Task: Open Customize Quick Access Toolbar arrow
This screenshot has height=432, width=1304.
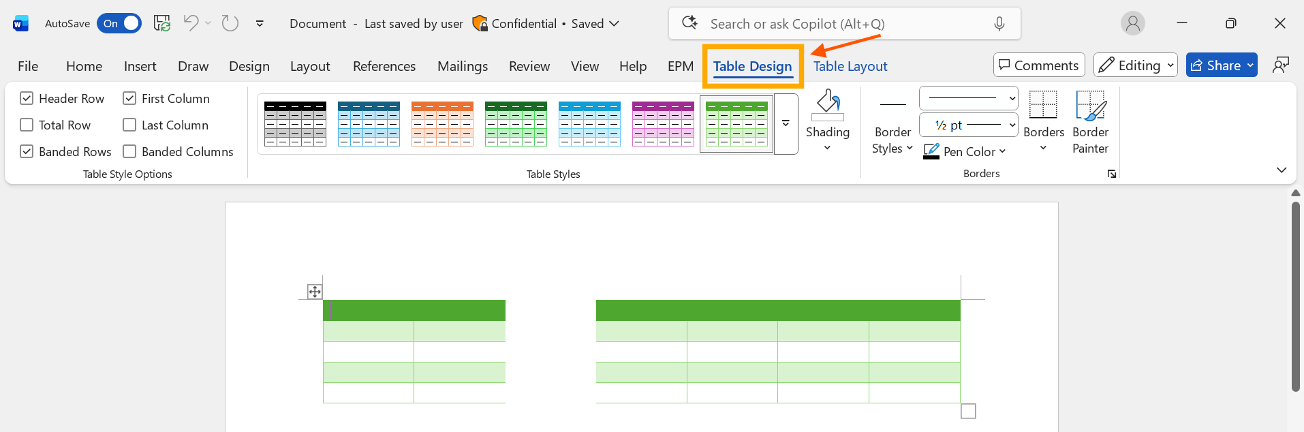Action: [x=260, y=23]
